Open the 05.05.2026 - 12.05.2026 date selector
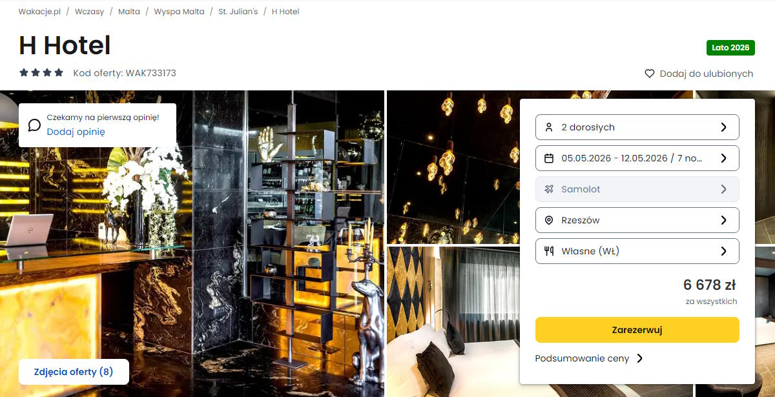Viewport: 775px width, 397px height. [637, 158]
